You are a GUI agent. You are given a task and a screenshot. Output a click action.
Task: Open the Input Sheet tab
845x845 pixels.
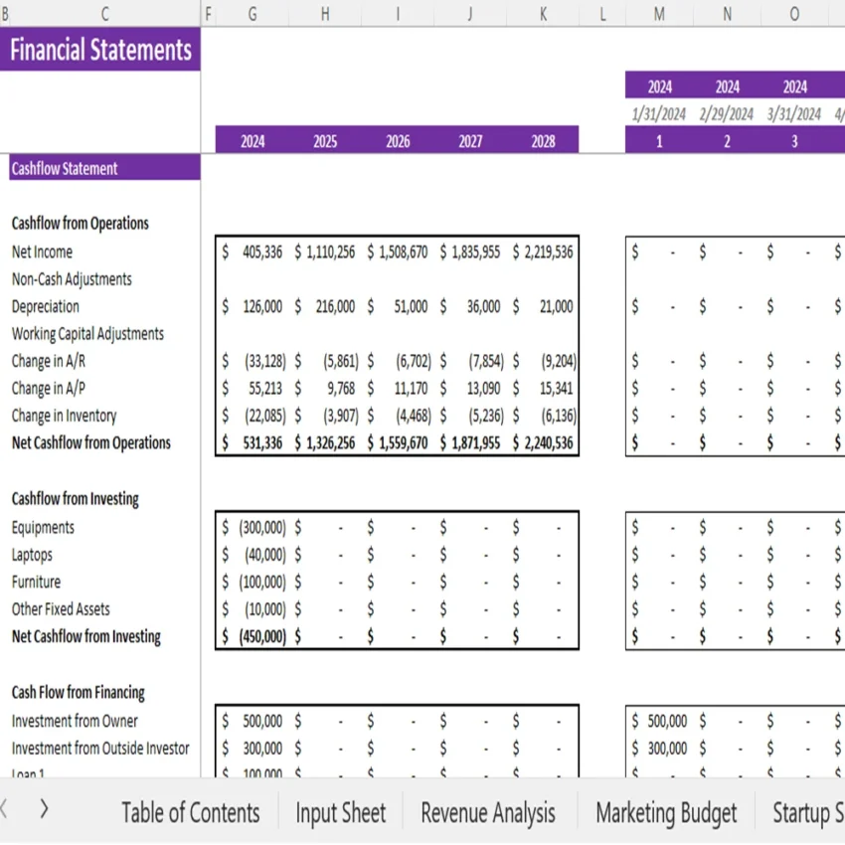point(340,812)
